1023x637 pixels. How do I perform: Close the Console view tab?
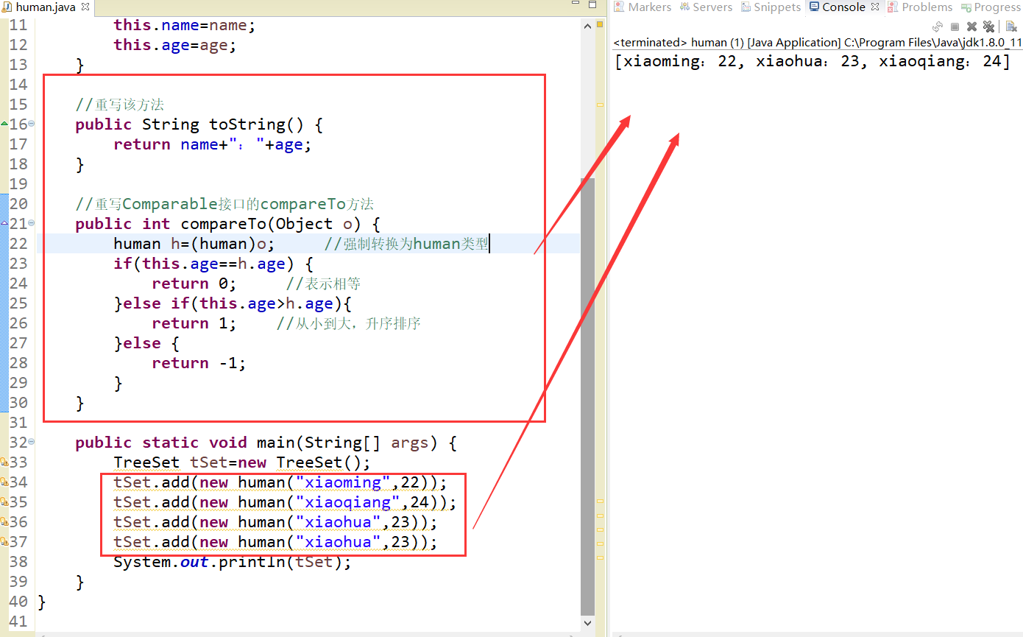point(875,7)
